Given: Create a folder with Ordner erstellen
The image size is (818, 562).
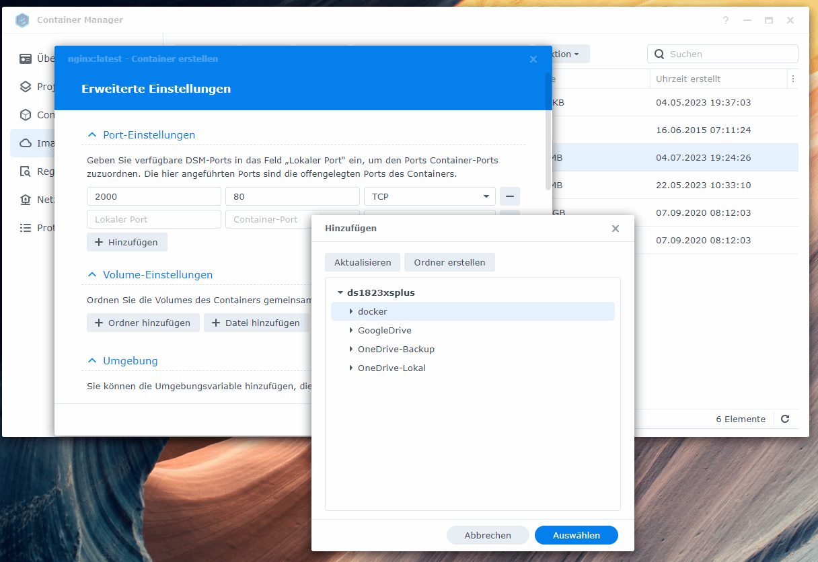Looking at the screenshot, I should coord(449,262).
